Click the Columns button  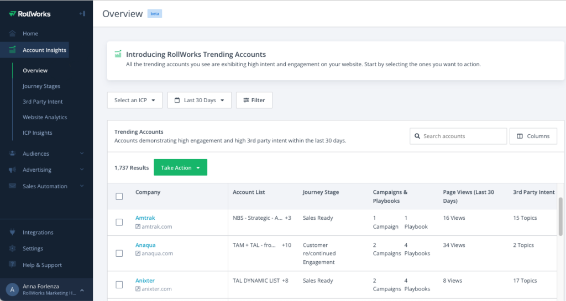pos(533,136)
